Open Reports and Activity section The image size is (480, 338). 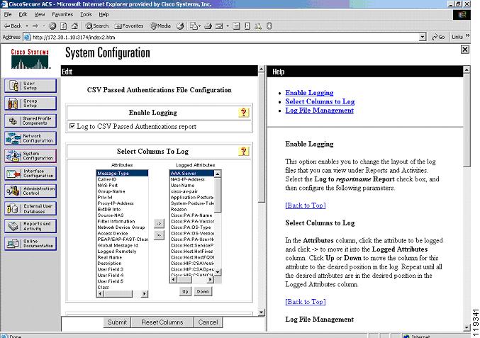[x=30, y=226]
